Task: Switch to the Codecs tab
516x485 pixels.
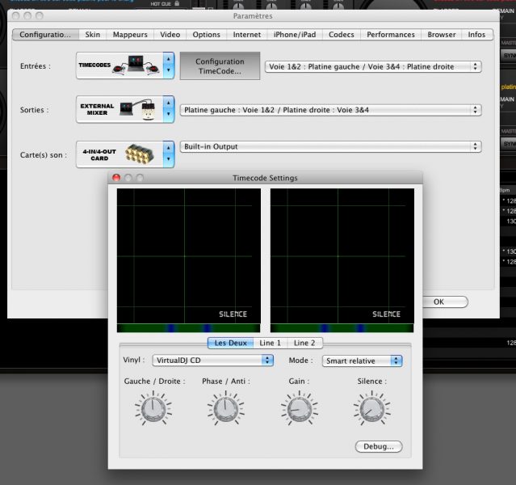Action: (x=342, y=35)
